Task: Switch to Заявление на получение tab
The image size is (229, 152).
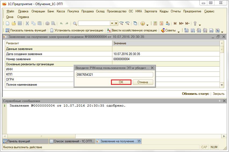Action: [x=119, y=141]
